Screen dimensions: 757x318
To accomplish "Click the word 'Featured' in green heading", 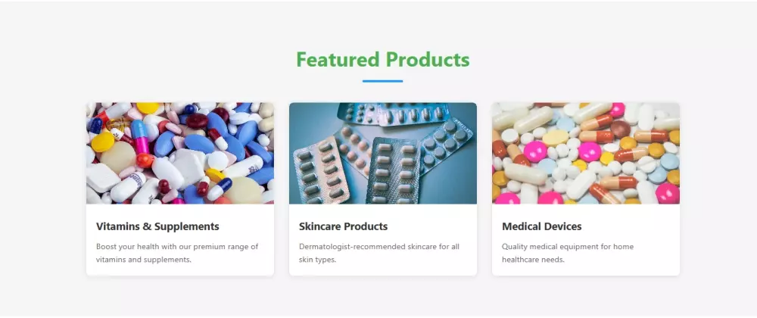I will [338, 59].
